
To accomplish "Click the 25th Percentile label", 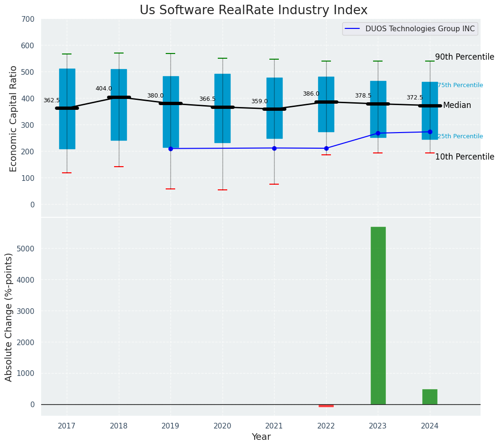I will pyautogui.click(x=460, y=136).
